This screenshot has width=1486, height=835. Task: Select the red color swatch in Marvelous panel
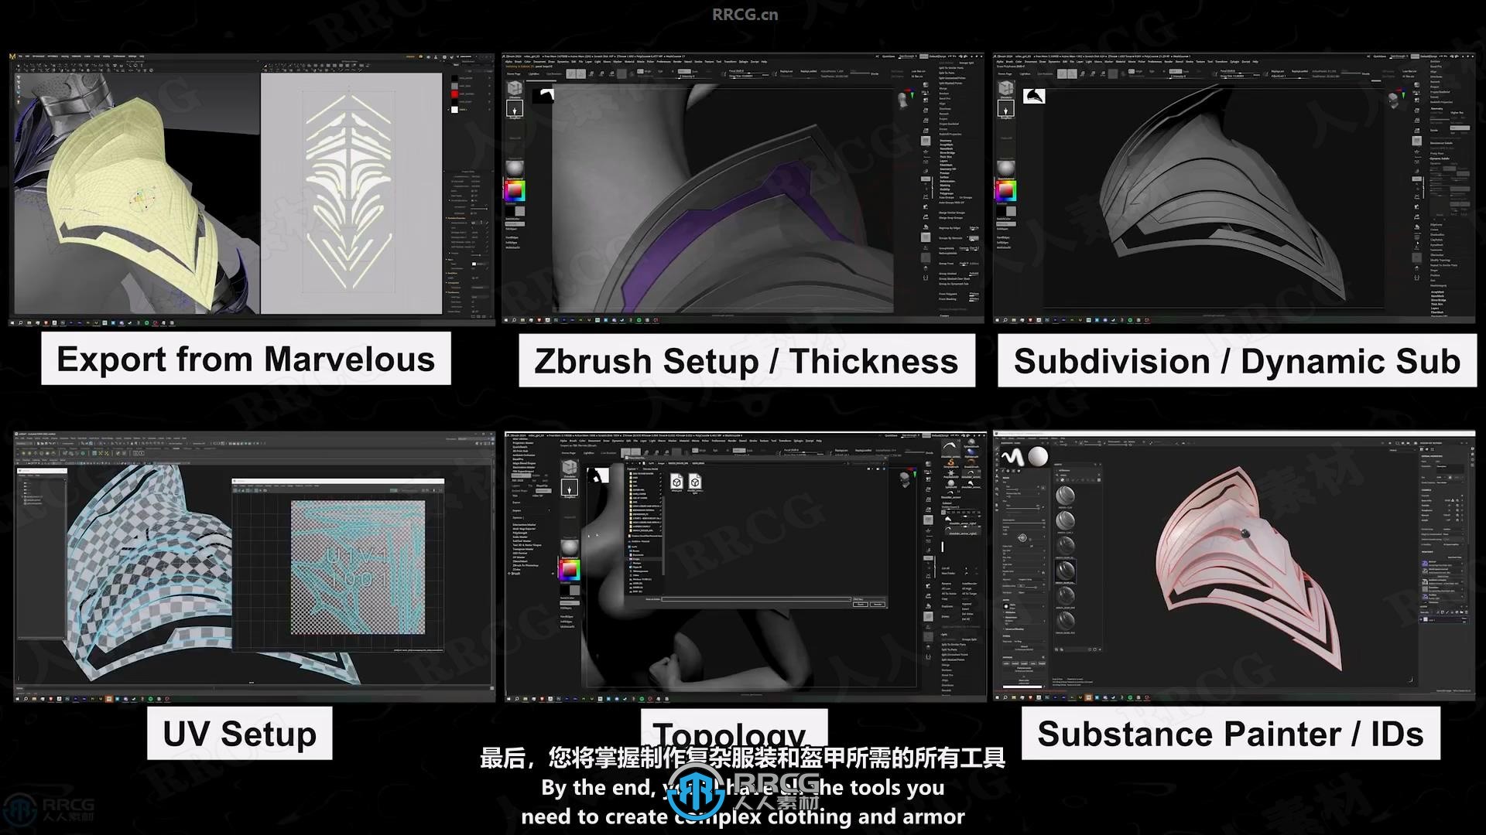454,94
